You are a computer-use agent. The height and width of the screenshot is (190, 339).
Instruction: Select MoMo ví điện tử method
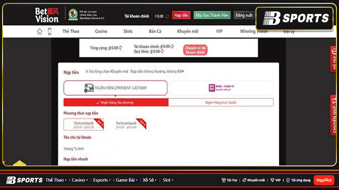tap(221, 88)
